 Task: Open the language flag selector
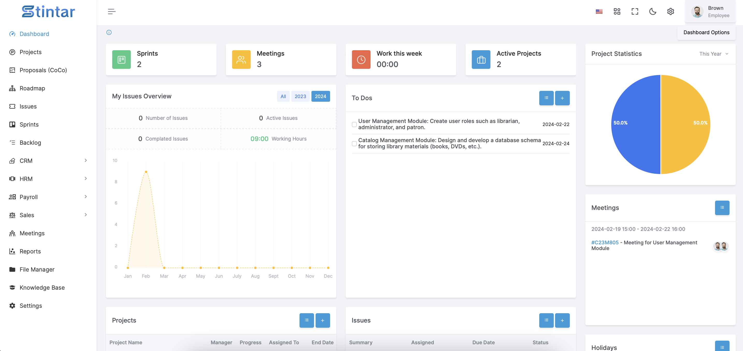[599, 12]
